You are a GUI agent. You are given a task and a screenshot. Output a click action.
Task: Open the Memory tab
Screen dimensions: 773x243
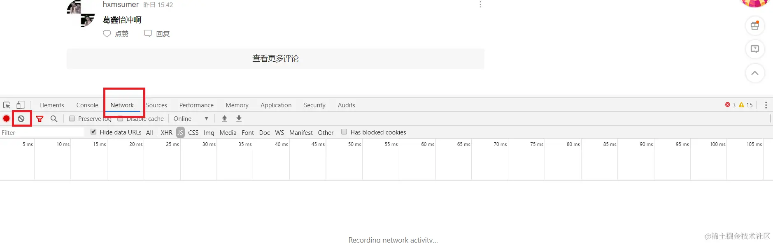[x=237, y=105]
